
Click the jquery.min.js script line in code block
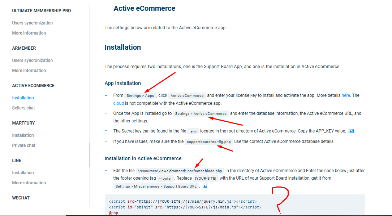tap(183, 201)
